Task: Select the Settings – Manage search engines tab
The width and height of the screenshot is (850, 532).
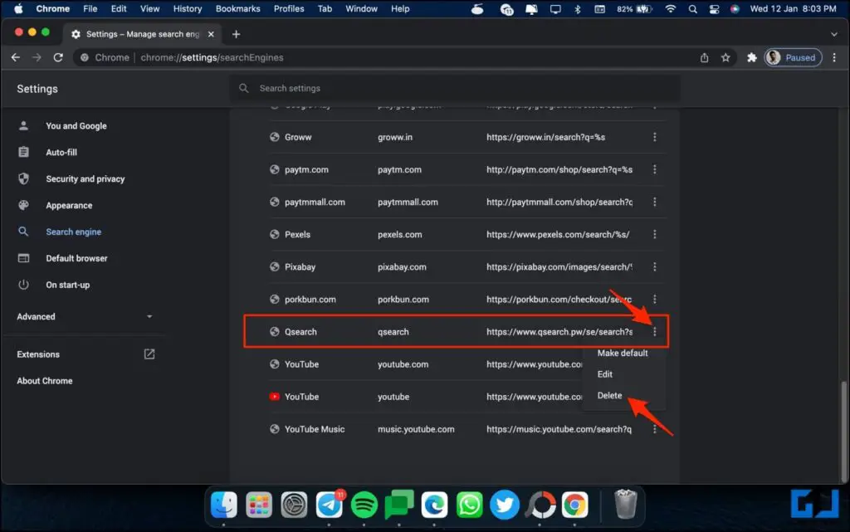Action: click(x=143, y=34)
